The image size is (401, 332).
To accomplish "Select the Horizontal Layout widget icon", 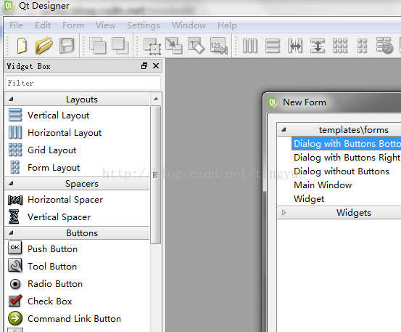I will 15,132.
